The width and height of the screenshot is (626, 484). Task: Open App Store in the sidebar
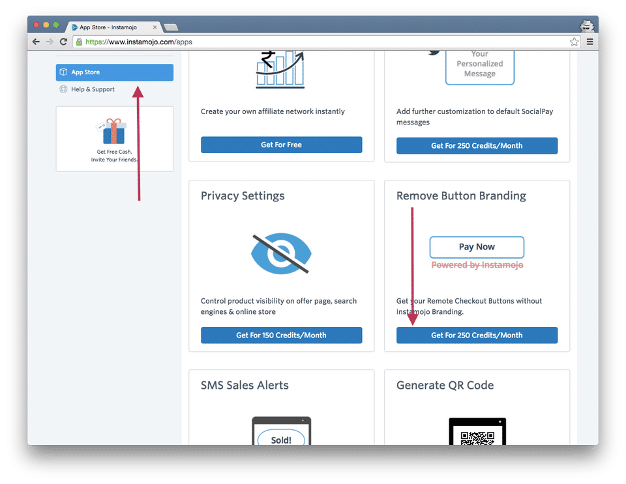tap(115, 72)
